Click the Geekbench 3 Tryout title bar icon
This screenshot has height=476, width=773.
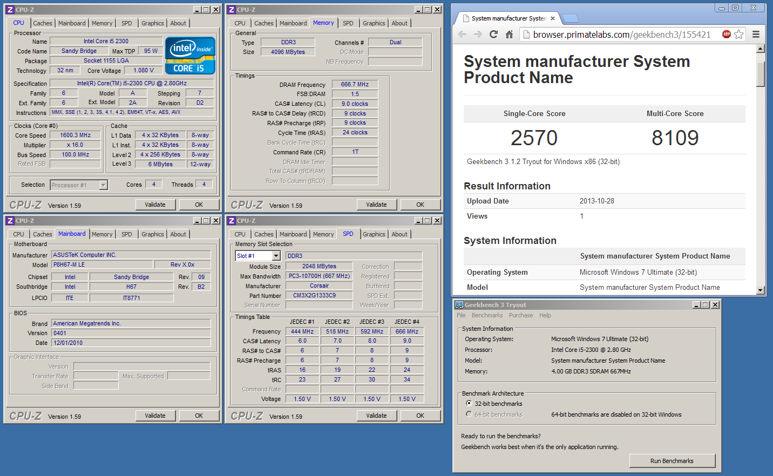pyautogui.click(x=459, y=305)
